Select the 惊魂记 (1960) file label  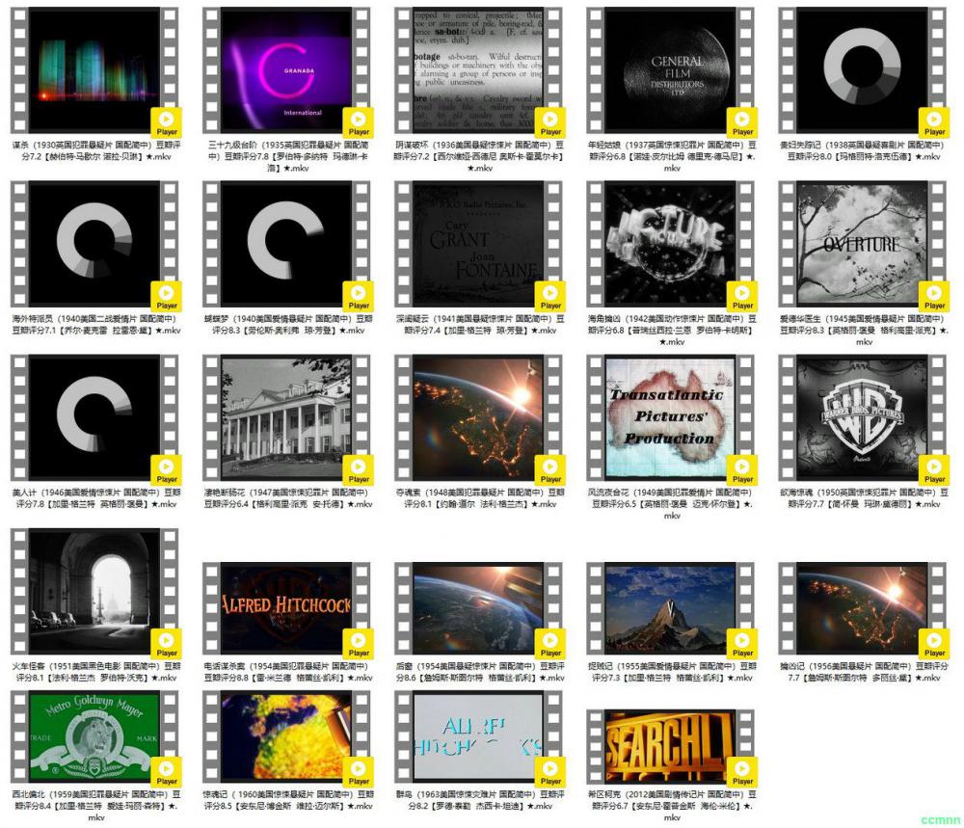click(x=287, y=800)
